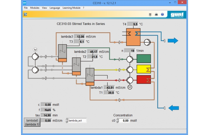
Task: Click the c0 concentration stepper arrows
Action: pos(117,121)
